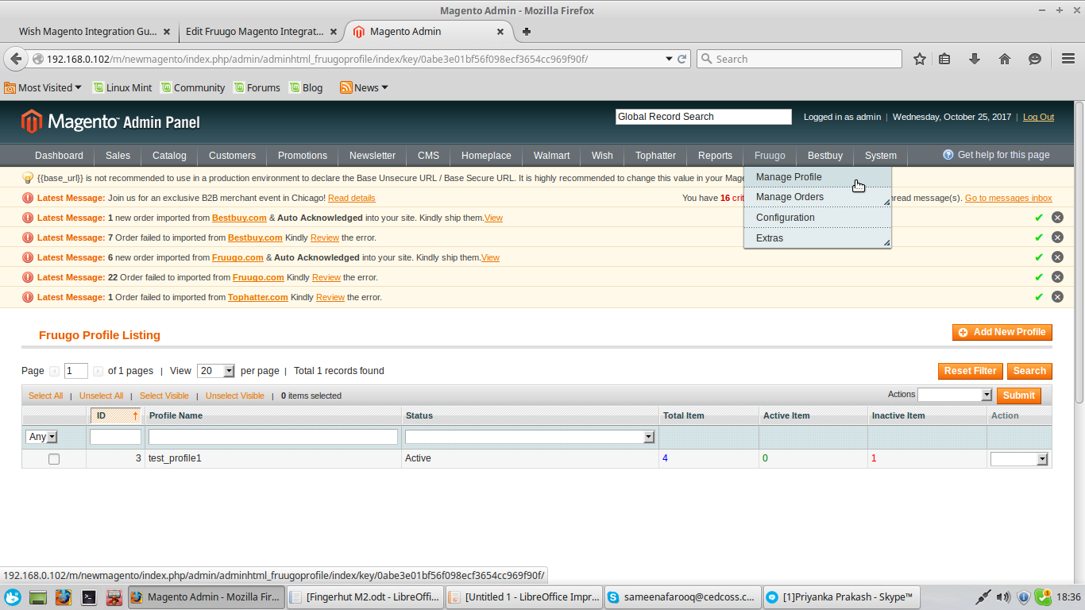Open the Catalog menu in the navigation bar
Image resolution: width=1085 pixels, height=610 pixels.
pyautogui.click(x=169, y=156)
